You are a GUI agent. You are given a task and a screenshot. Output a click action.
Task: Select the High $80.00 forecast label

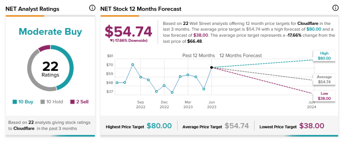(324, 55)
